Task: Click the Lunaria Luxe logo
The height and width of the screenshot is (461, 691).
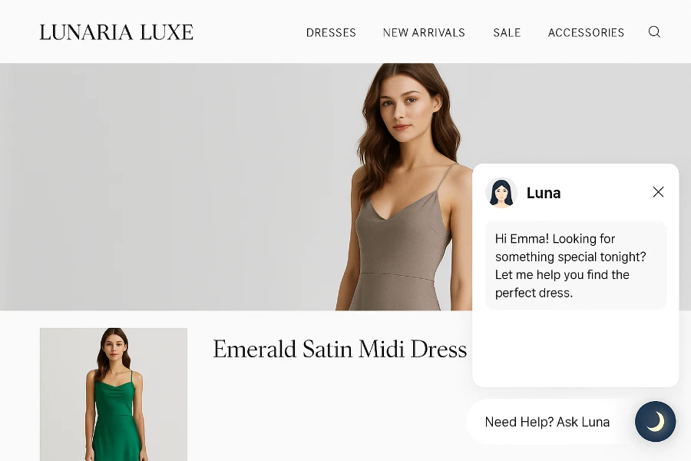Action: [x=117, y=32]
